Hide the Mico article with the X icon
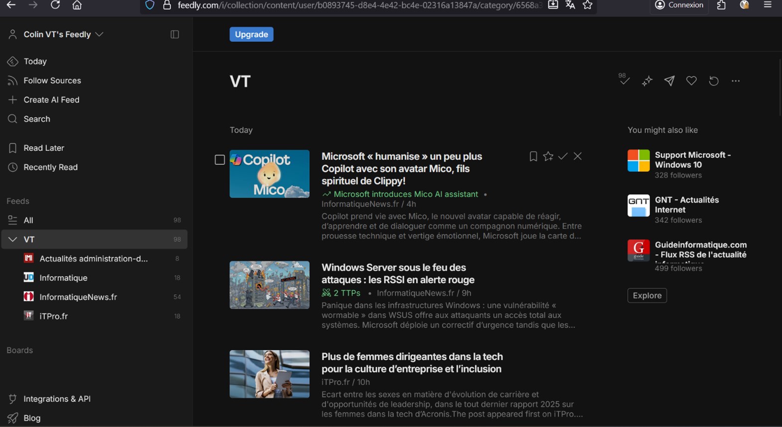The image size is (782, 427). click(x=577, y=156)
